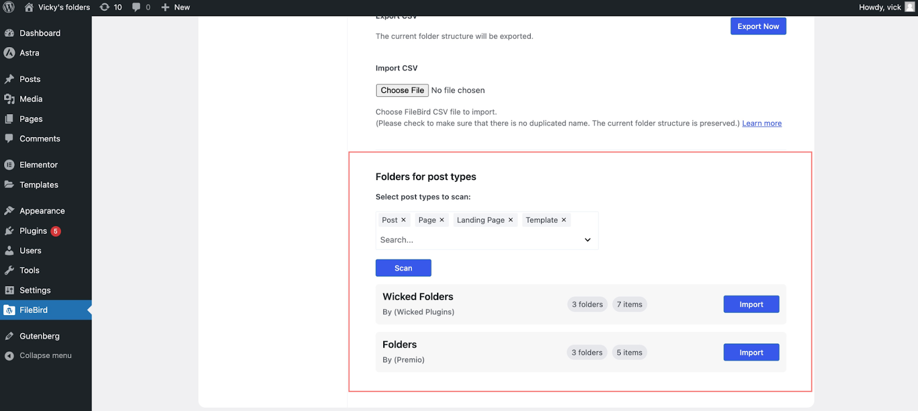Click the Settings sliders icon
The image size is (918, 411).
(9, 291)
